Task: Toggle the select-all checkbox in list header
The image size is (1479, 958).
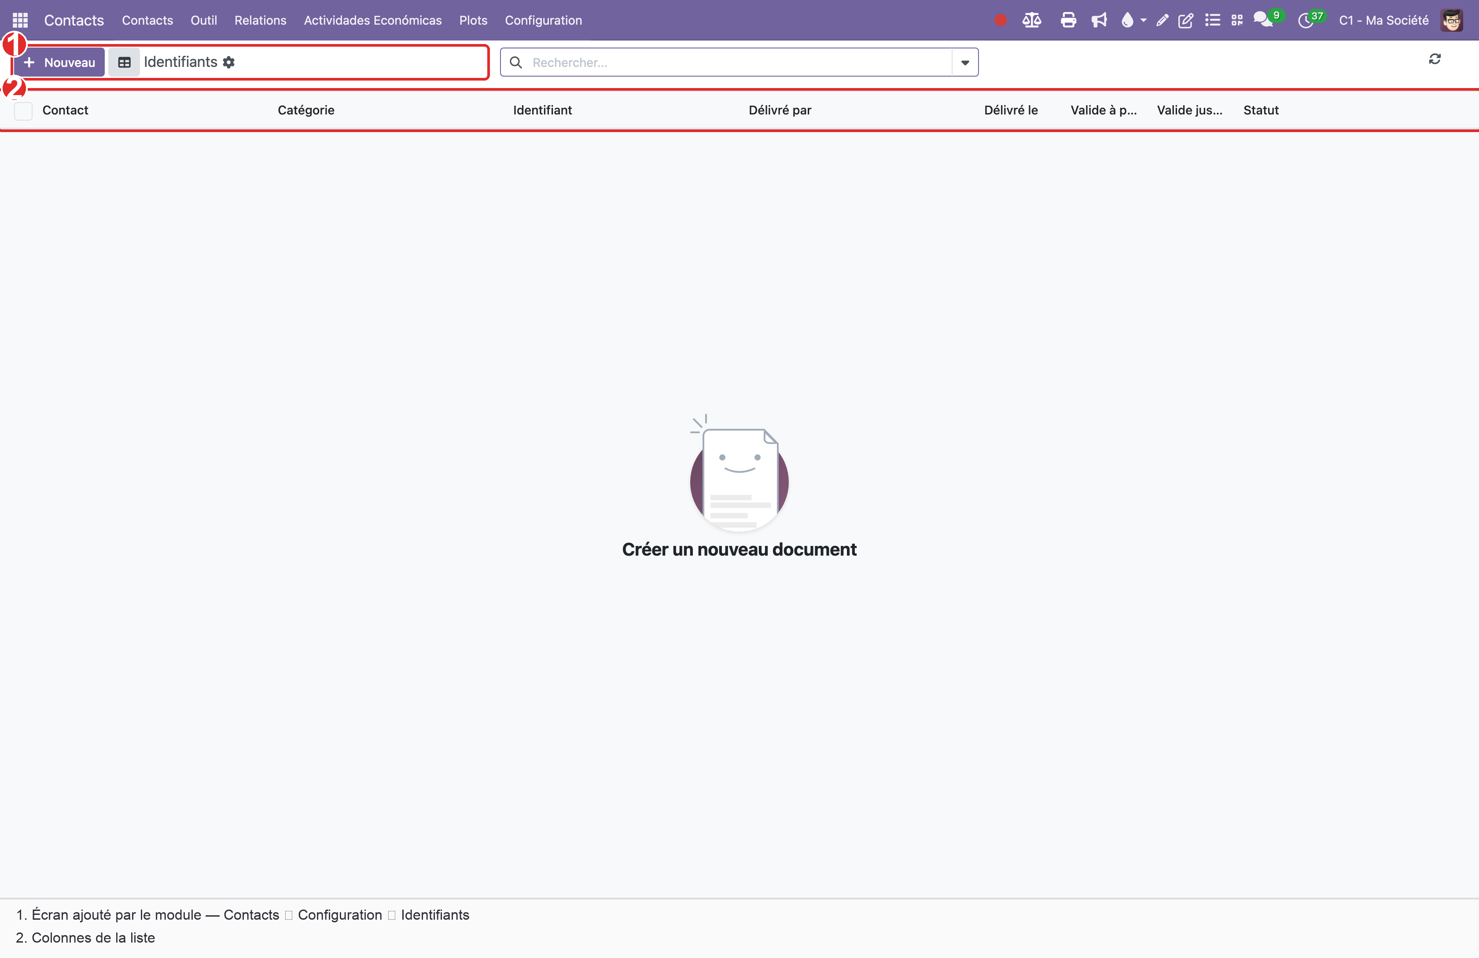Action: click(x=23, y=111)
